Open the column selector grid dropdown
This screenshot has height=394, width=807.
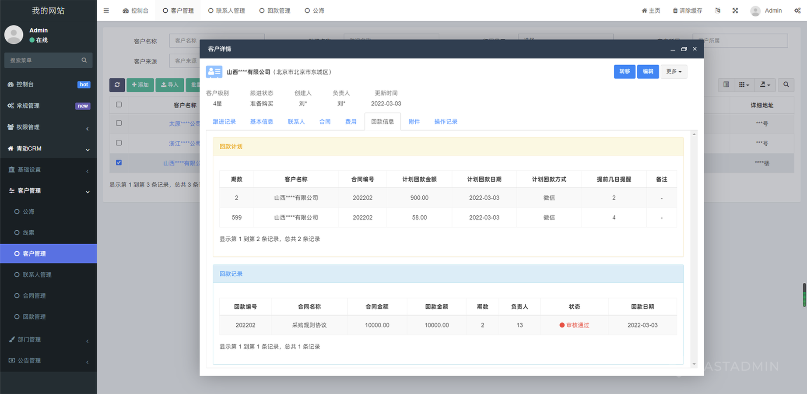(x=744, y=85)
